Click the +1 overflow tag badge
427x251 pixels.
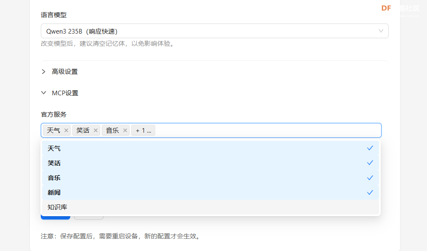[143, 130]
